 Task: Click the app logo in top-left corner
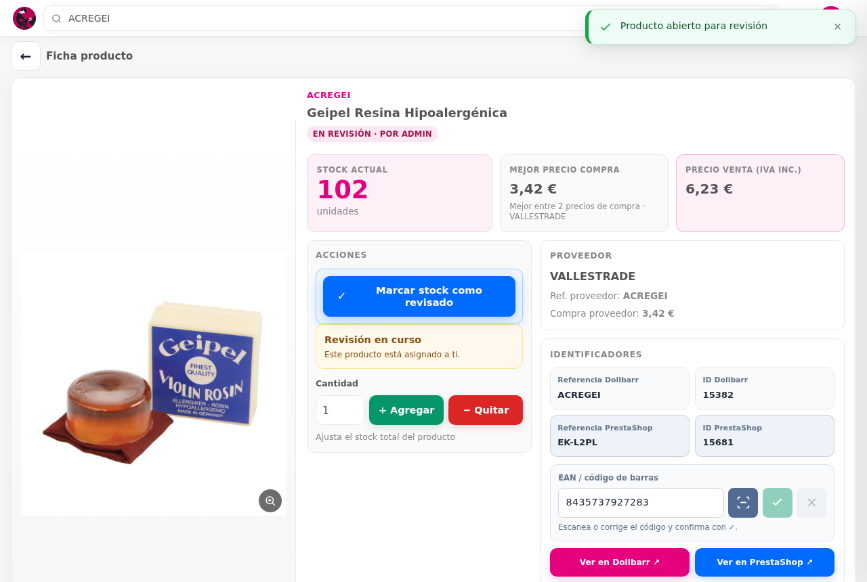24,18
